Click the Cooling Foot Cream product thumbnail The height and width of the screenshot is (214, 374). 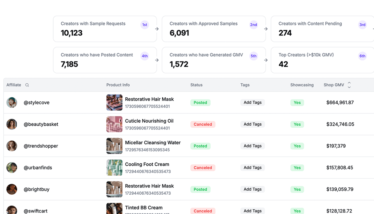(114, 168)
